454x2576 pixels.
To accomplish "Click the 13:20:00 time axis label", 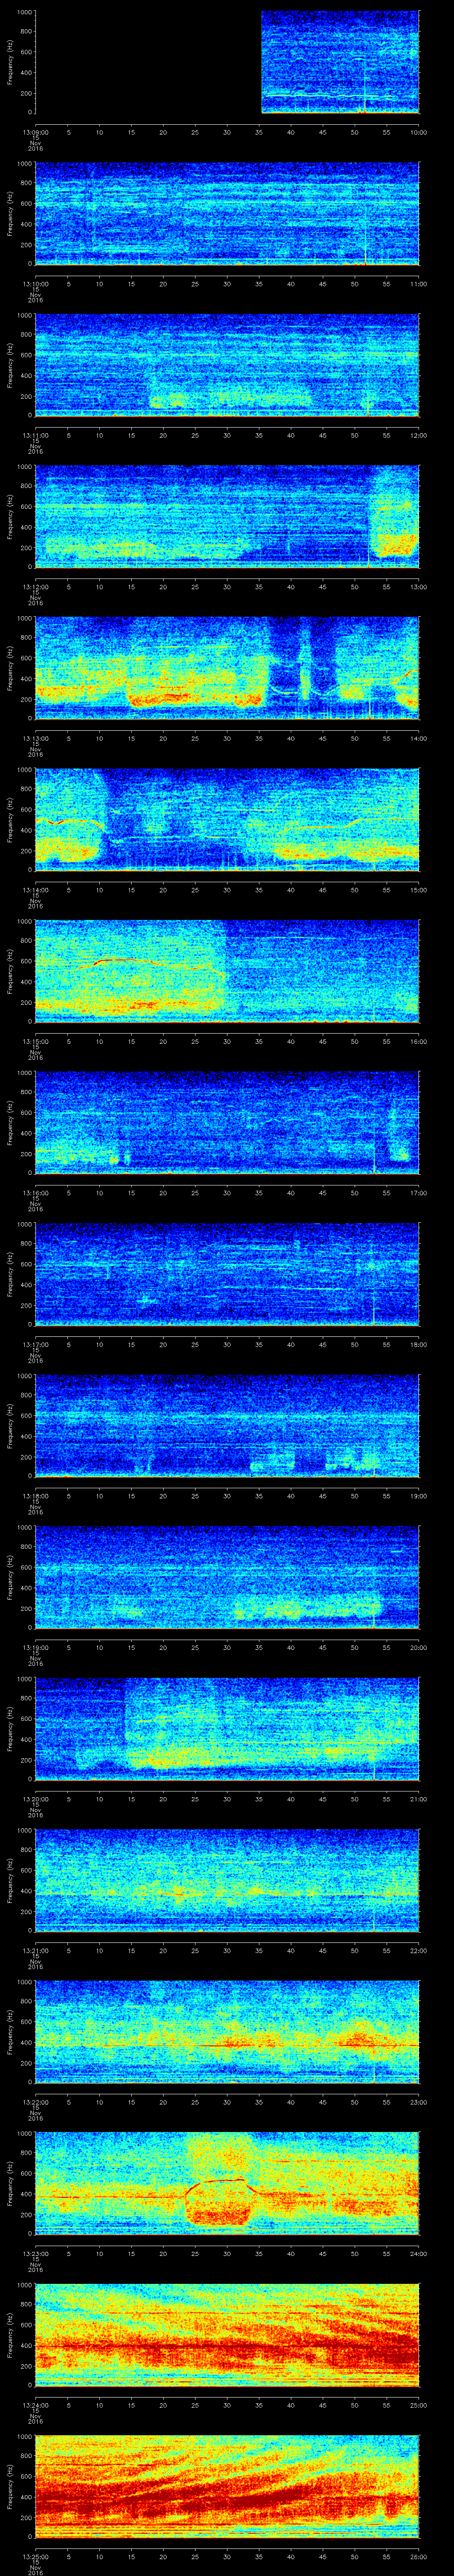I will coord(35,1799).
